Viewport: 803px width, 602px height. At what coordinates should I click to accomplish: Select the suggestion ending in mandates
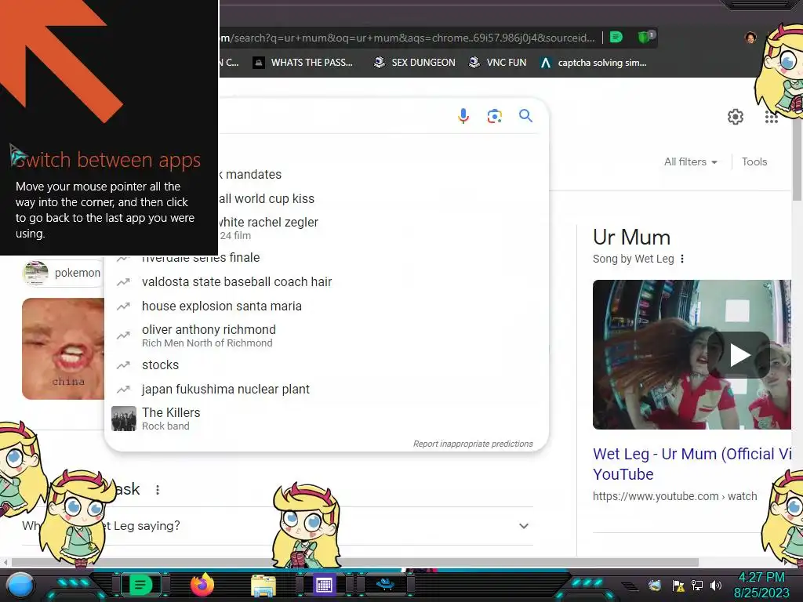click(383, 175)
